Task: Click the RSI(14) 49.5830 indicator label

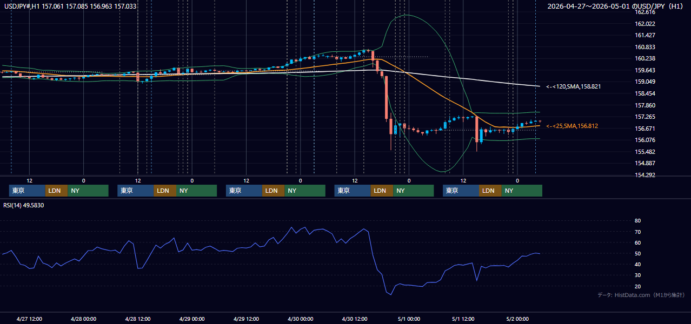Action: pyautogui.click(x=24, y=205)
